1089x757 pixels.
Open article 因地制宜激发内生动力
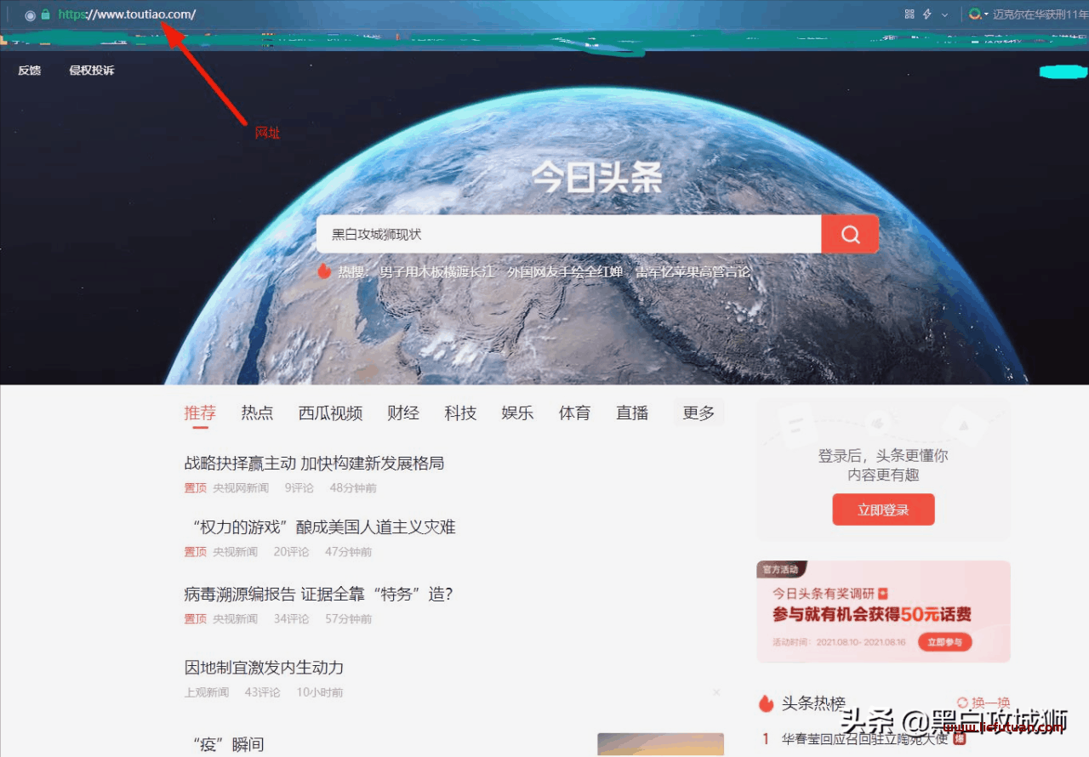pos(264,668)
